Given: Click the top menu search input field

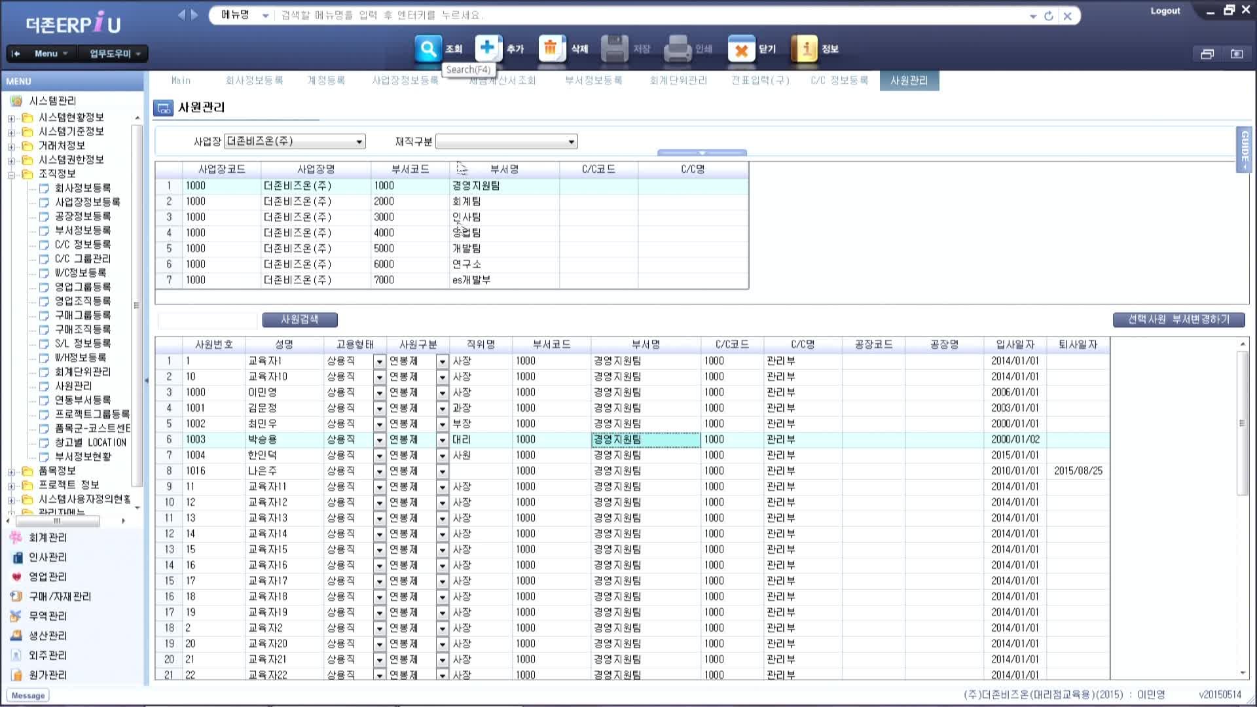Looking at the screenshot, I should (x=648, y=15).
